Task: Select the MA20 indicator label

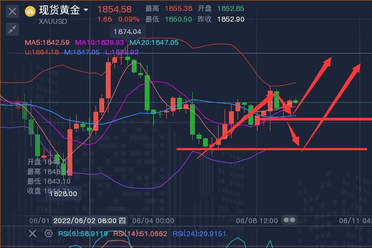Action: (153, 42)
